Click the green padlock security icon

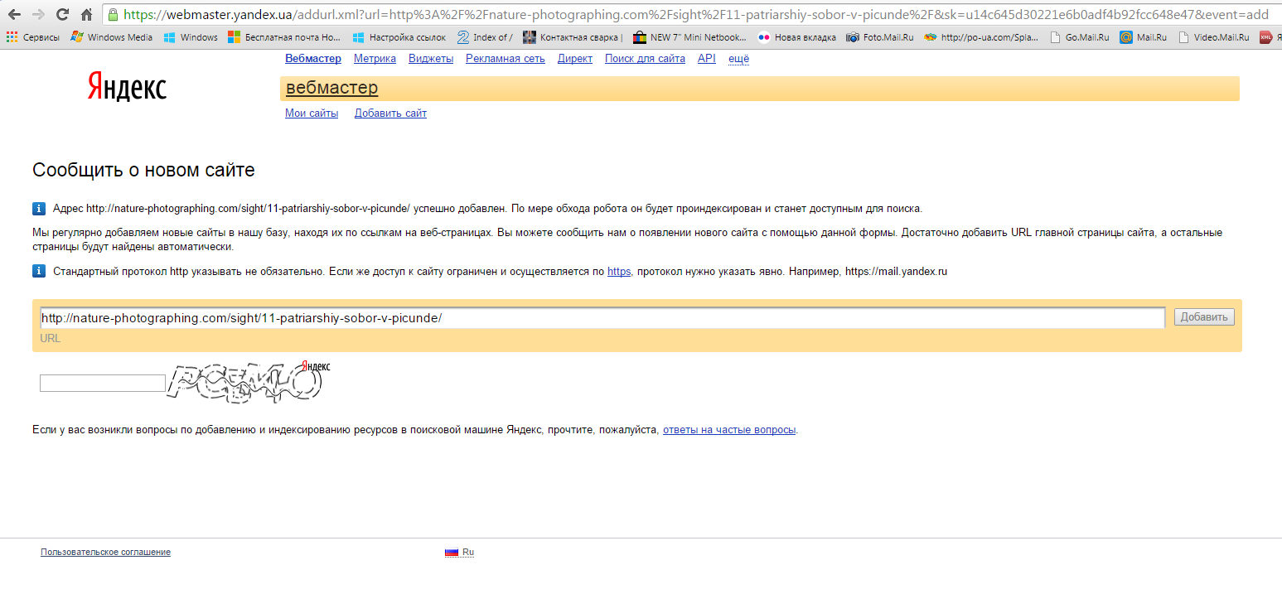coord(114,15)
